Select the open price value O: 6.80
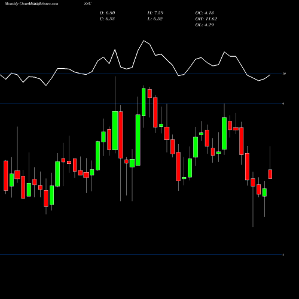The height and width of the screenshot is (299, 299). [x=107, y=13]
